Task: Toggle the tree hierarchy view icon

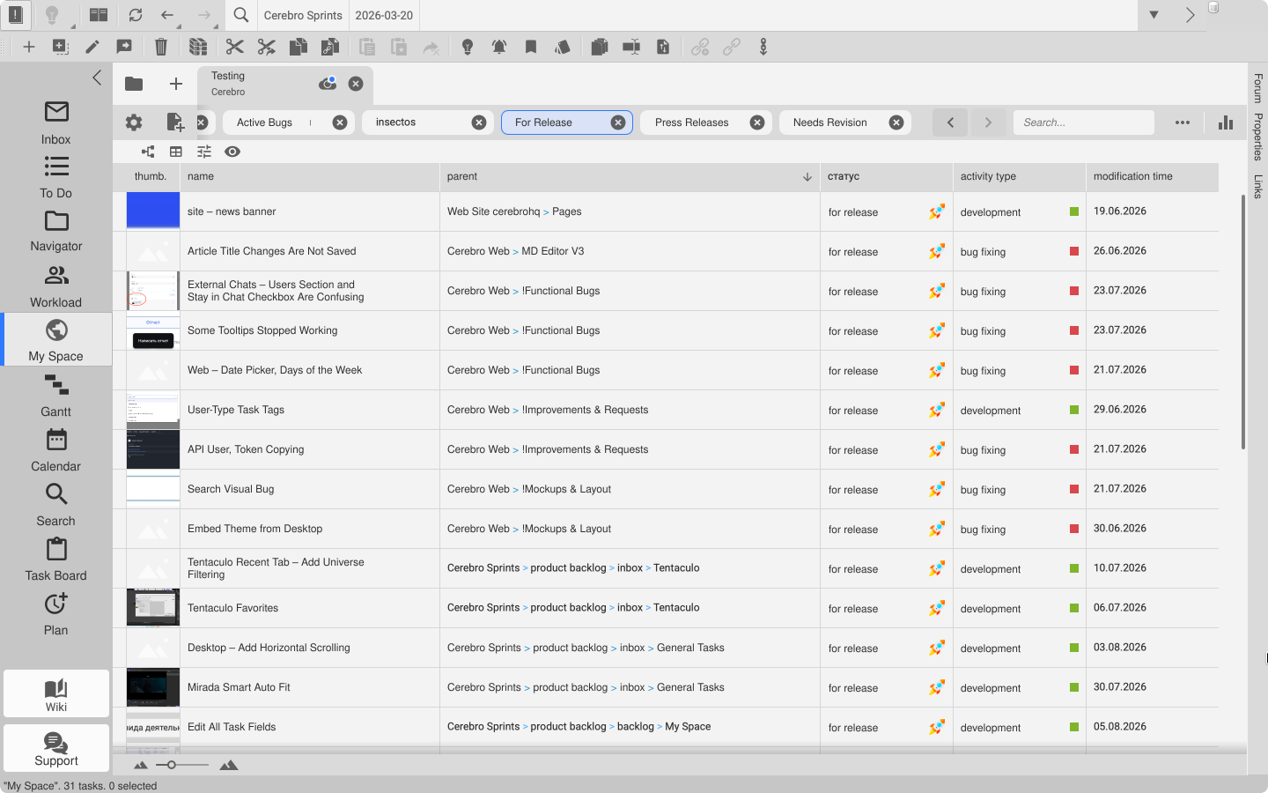Action: point(148,152)
